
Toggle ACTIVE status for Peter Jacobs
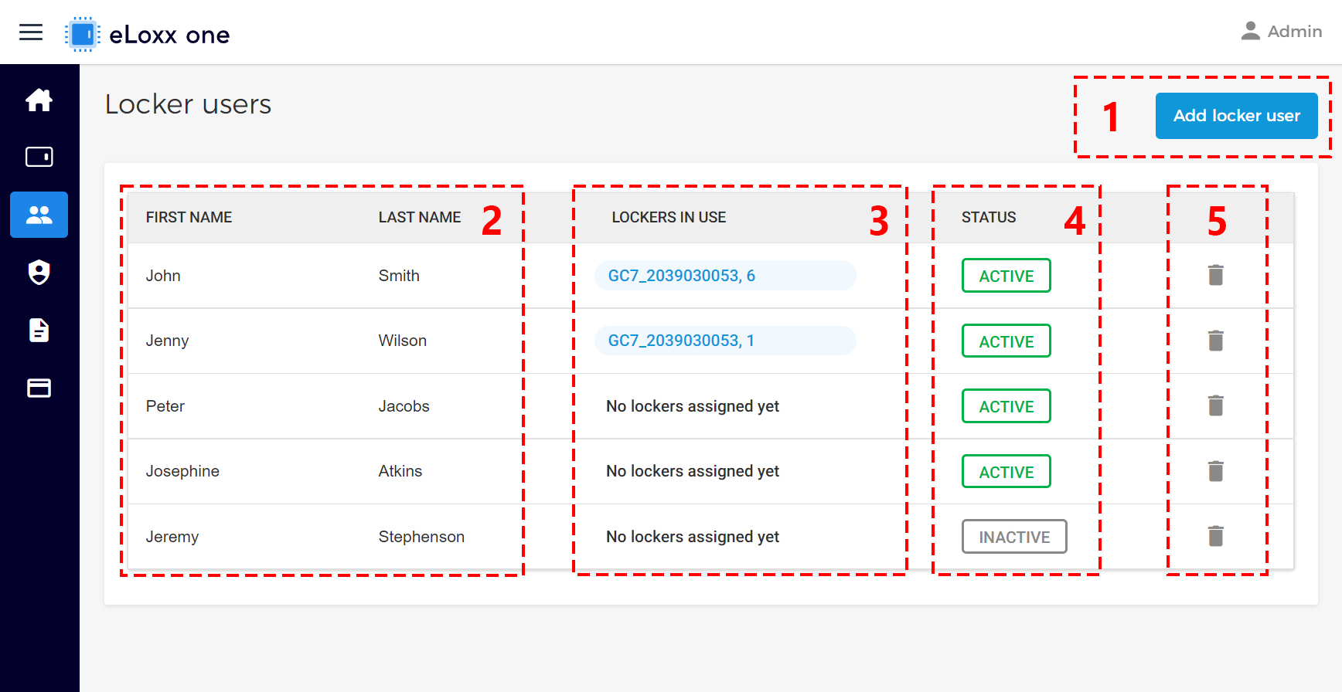click(1006, 406)
